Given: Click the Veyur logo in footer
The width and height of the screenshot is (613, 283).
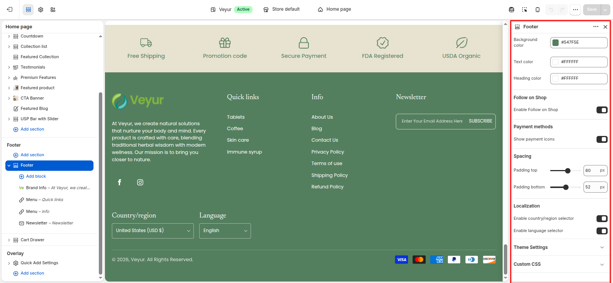Looking at the screenshot, I should [138, 101].
